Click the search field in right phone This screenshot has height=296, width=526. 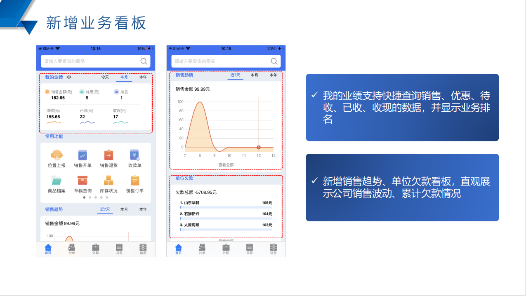click(221, 61)
